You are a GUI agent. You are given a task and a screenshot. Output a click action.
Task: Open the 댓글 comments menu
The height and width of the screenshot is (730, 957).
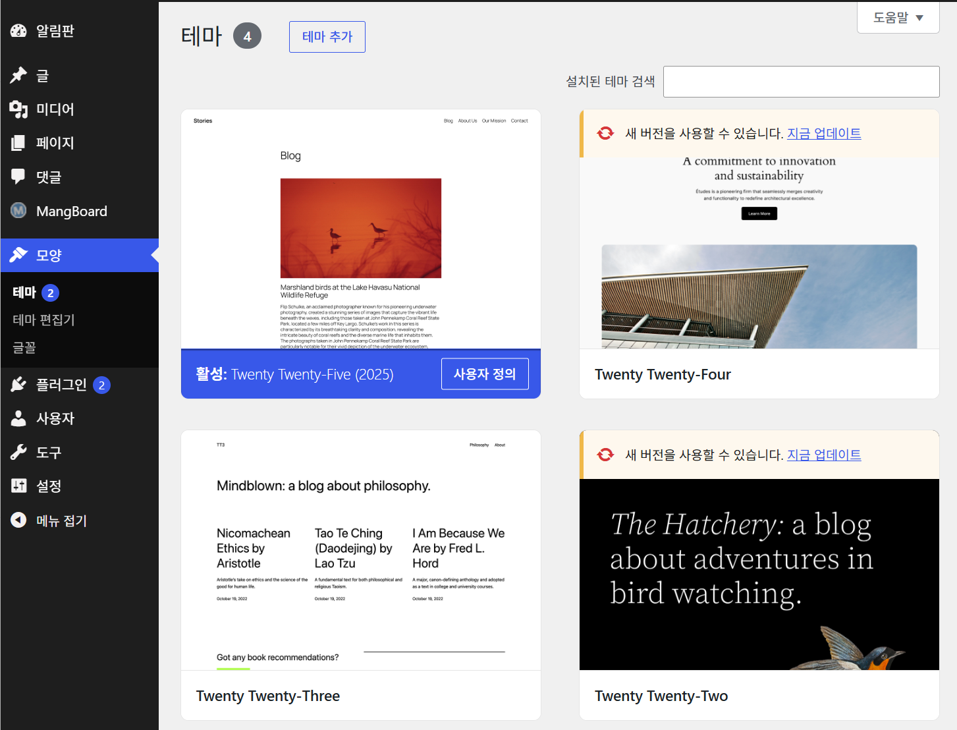[x=80, y=177]
